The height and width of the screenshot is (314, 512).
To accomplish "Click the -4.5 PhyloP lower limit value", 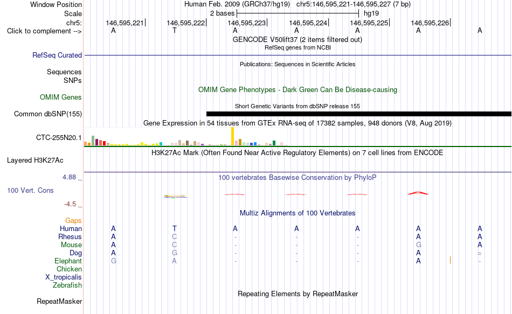I will 70,204.
